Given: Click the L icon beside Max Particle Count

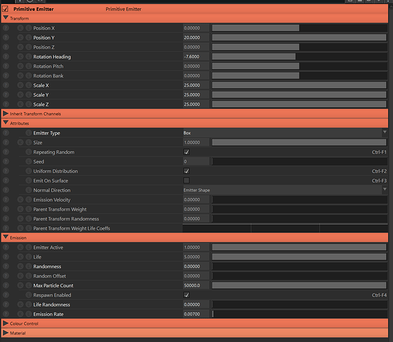Looking at the screenshot, I should tap(29, 285).
